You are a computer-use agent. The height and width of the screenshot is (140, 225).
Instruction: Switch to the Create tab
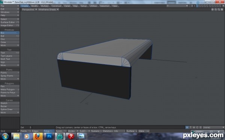point(25,6)
